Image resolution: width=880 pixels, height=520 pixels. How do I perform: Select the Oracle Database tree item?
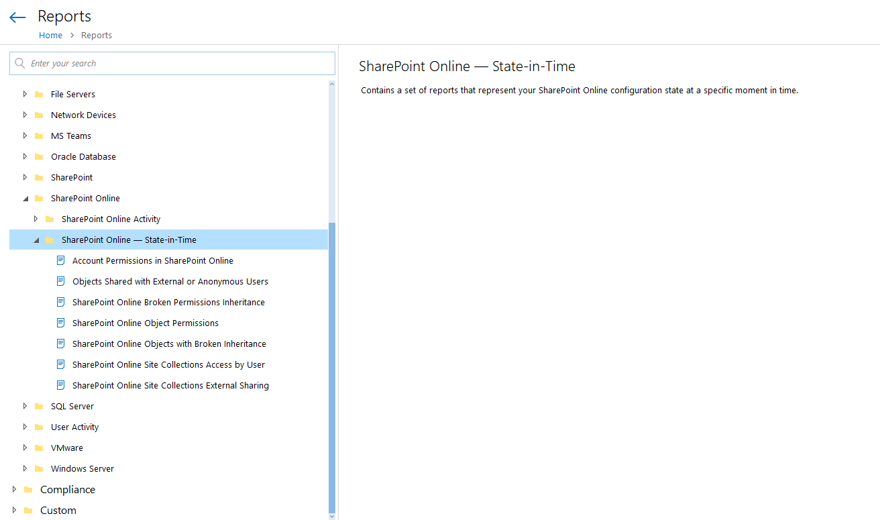pyautogui.click(x=83, y=156)
